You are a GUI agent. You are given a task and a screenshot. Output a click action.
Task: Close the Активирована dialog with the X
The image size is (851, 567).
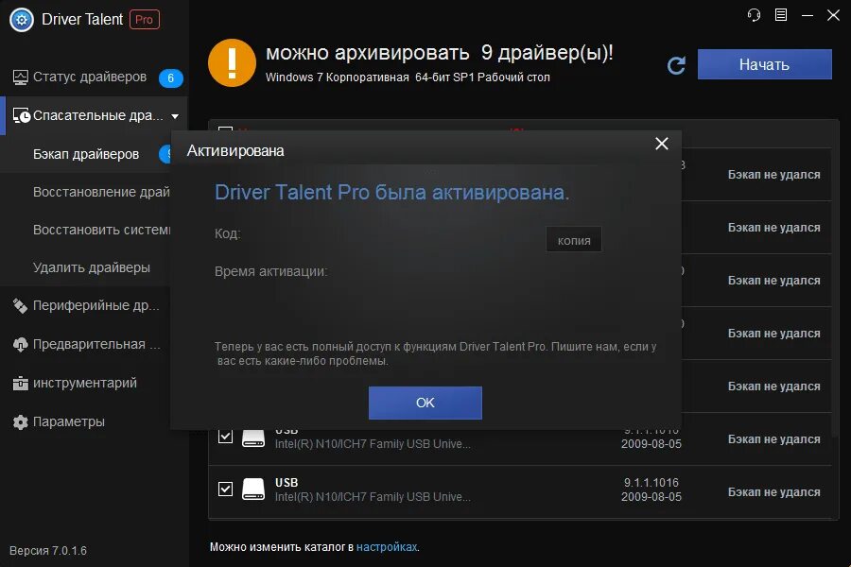pos(662,144)
